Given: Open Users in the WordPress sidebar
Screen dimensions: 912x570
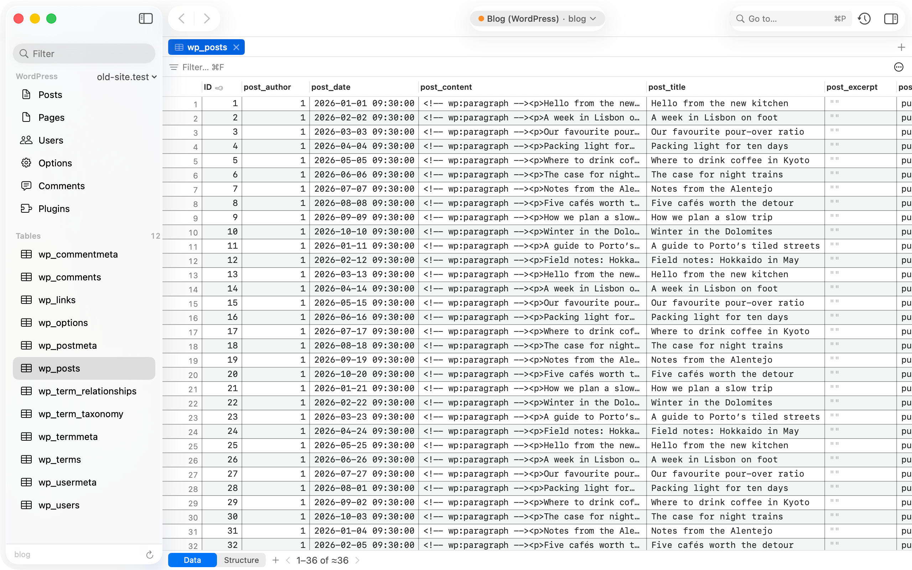Looking at the screenshot, I should pos(84,140).
